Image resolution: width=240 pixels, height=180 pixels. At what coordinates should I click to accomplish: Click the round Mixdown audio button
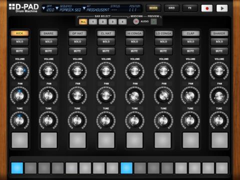point(136,21)
